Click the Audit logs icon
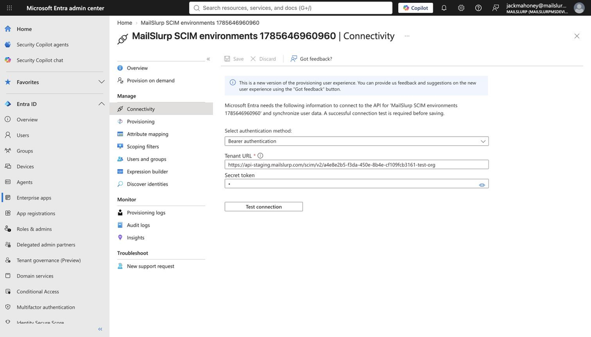Image resolution: width=591 pixels, height=337 pixels. pyautogui.click(x=120, y=225)
